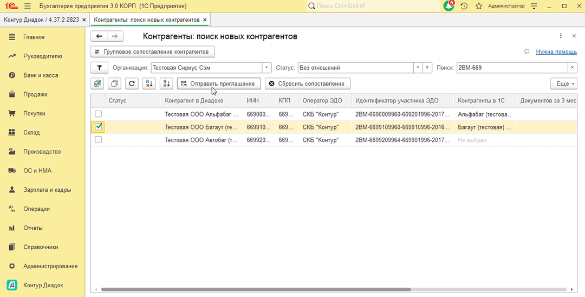Open the history clock icon

464,7
